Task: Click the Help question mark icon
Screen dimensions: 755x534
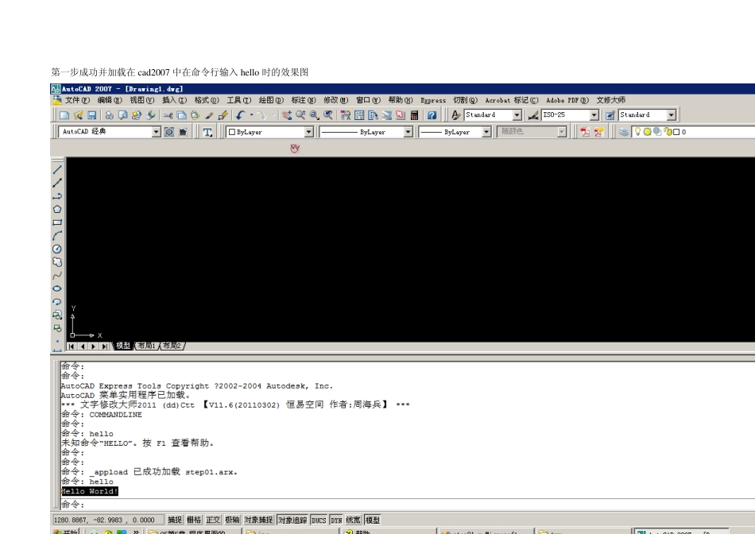Action: tap(432, 115)
